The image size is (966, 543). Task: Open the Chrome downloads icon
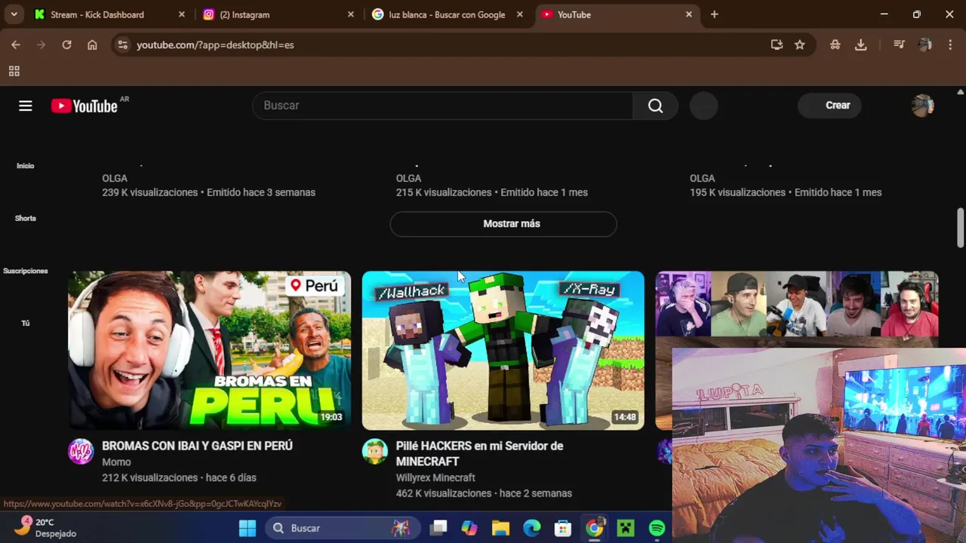pyautogui.click(x=860, y=45)
